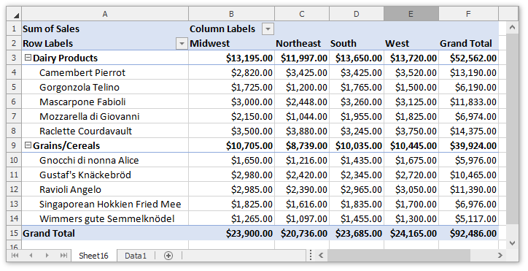528x271 pixels.
Task: Go to first sheet navigation arrow
Action: tap(15, 256)
